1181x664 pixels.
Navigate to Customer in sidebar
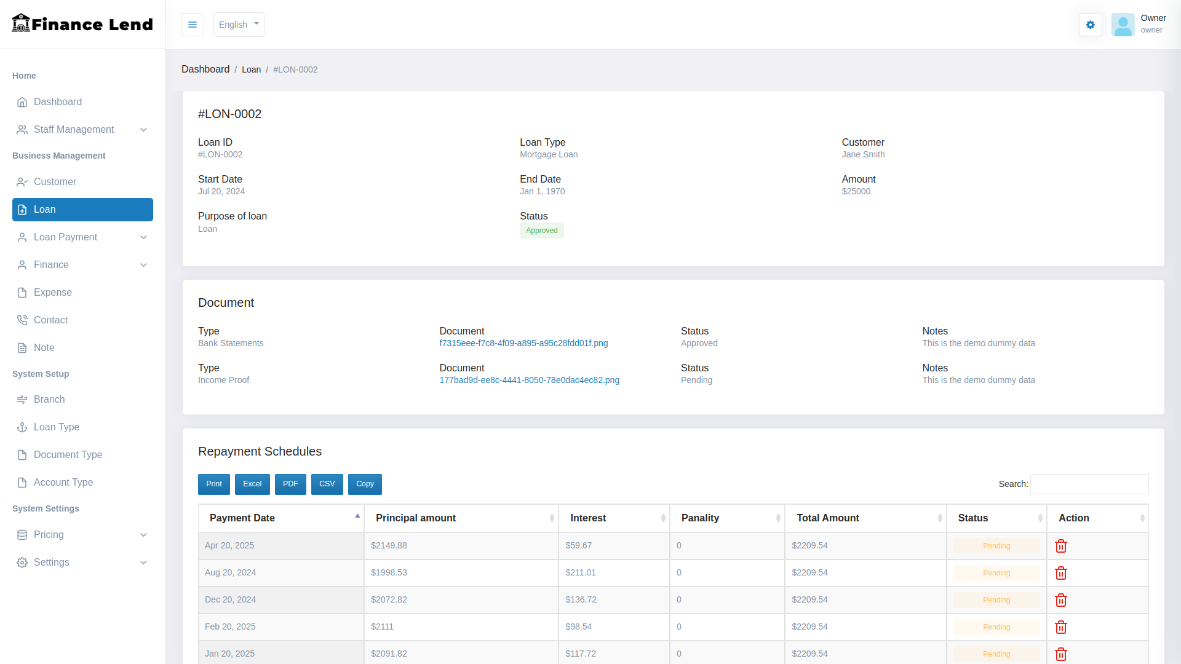tap(55, 182)
